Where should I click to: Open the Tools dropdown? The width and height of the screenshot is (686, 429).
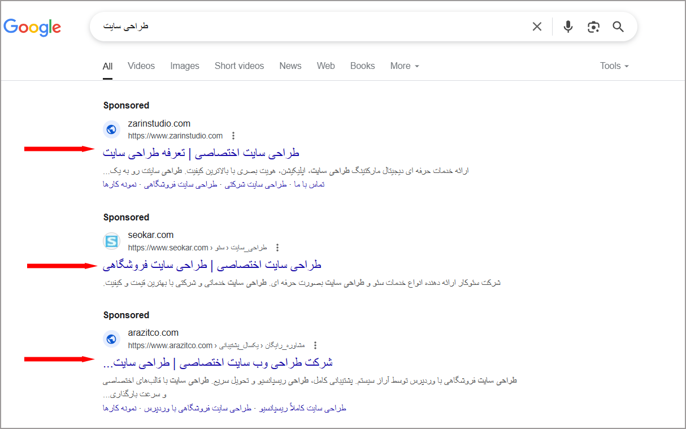tap(614, 66)
